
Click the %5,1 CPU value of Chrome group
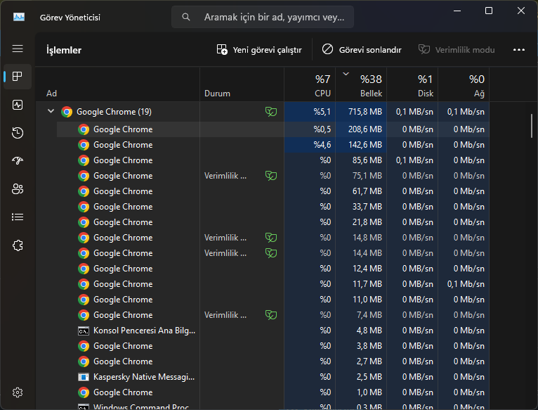pos(322,112)
